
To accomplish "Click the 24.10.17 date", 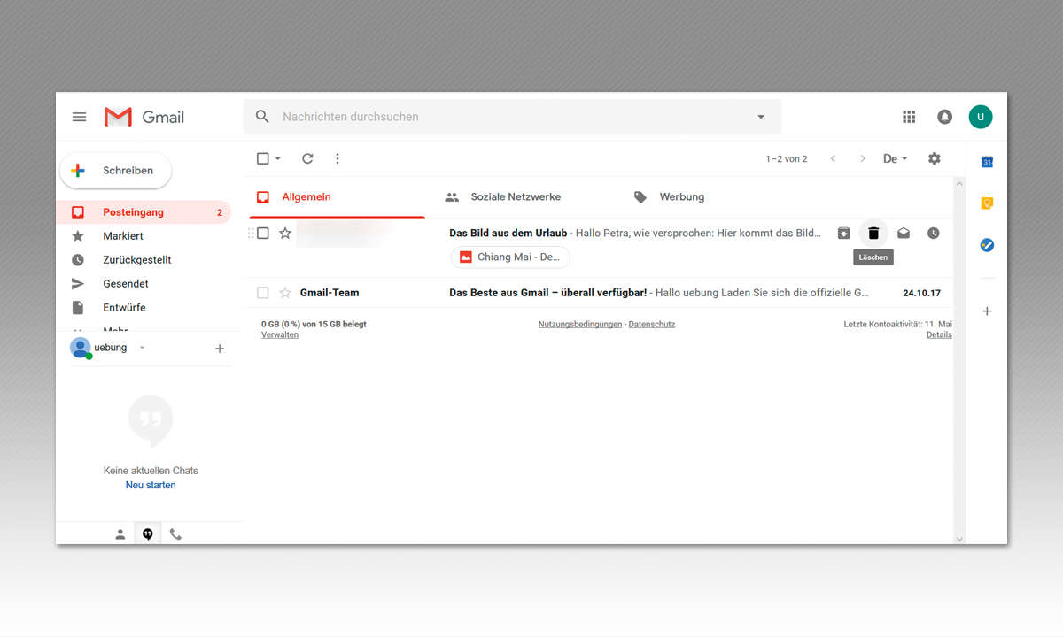I will pos(921,293).
